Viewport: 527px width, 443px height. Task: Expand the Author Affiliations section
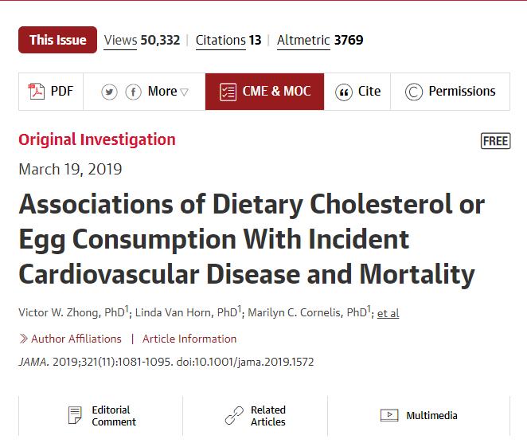click(70, 339)
